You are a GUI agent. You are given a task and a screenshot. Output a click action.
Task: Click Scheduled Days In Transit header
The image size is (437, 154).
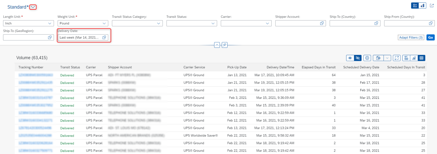coord(406,67)
